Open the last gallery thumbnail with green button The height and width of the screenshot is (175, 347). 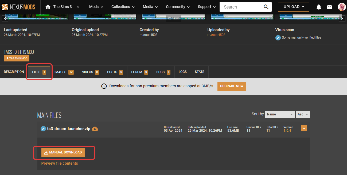[x=311, y=17]
